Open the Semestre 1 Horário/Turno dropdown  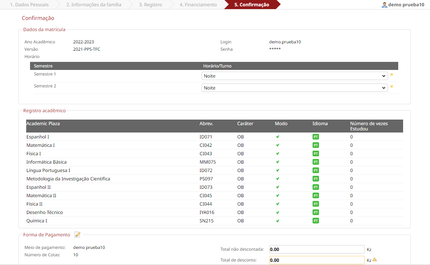tap(294, 76)
